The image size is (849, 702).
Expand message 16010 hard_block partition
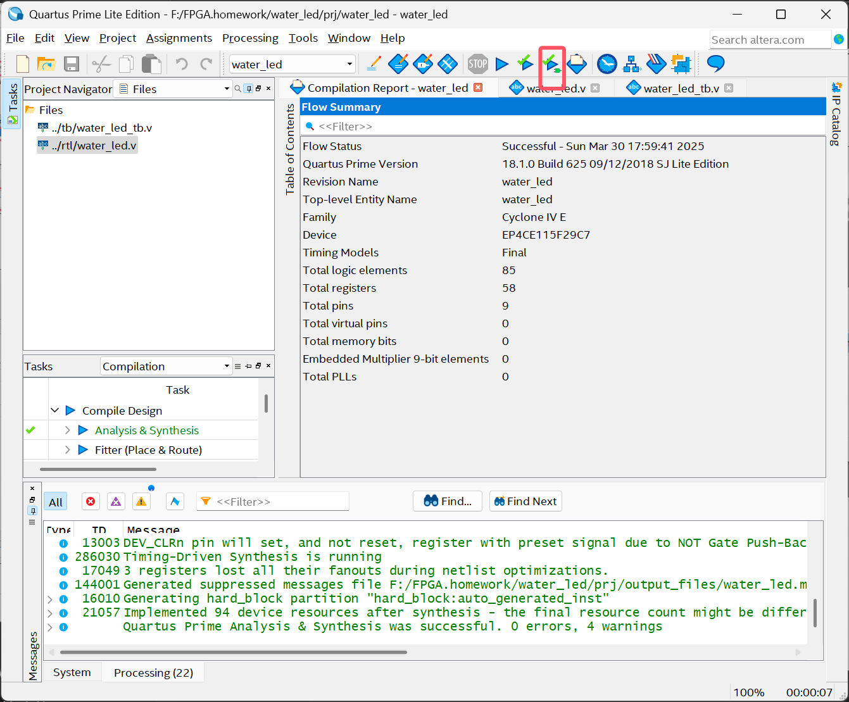[x=50, y=598]
